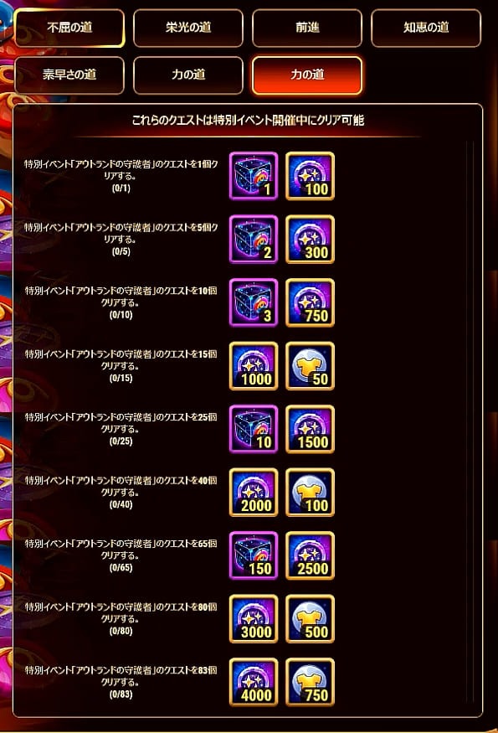Select the highlighted orange 力の道 tab
Viewport: 498px width, 733px height.
tap(307, 75)
